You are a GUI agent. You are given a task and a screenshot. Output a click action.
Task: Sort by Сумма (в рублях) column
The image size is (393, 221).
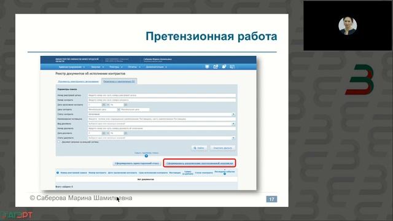coord(188,173)
